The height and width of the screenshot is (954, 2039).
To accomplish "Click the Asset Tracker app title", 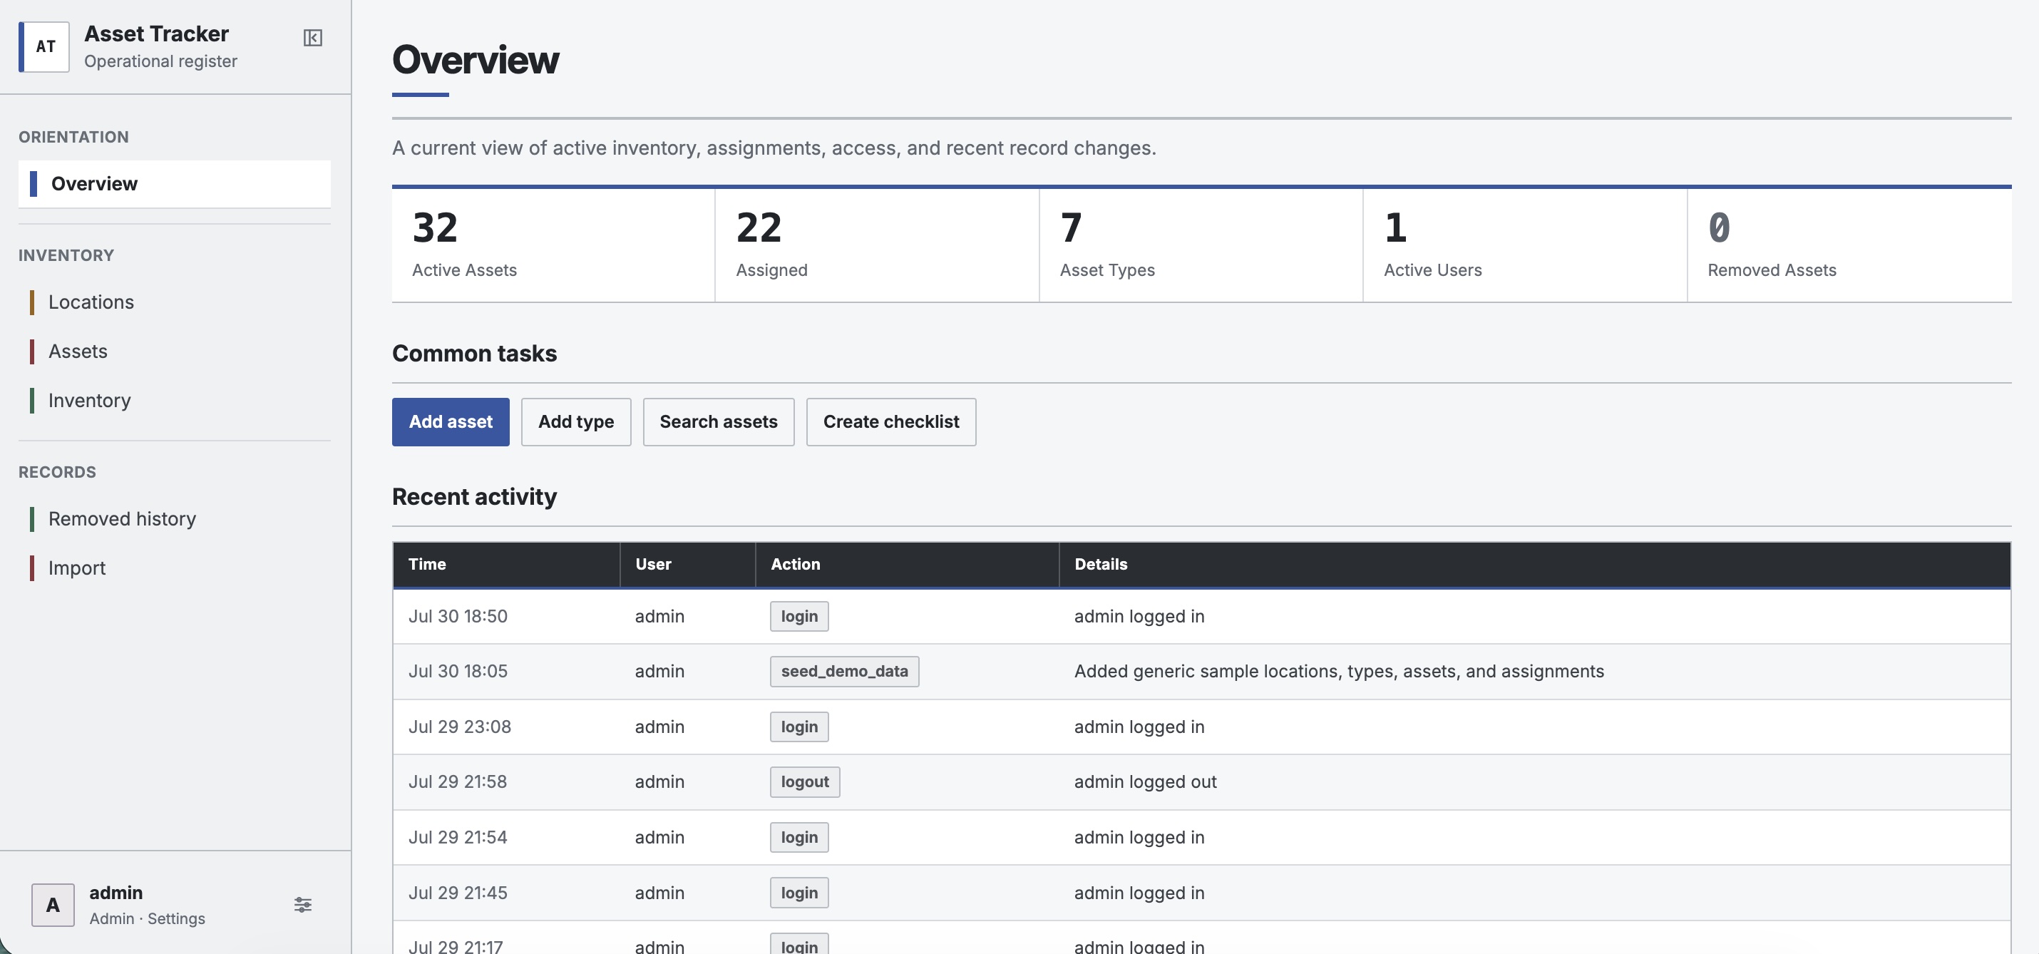I will click(x=157, y=34).
